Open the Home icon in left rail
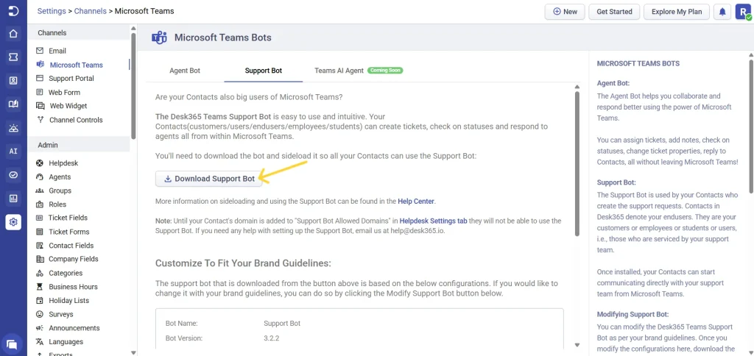This screenshot has height=356, width=754. click(x=13, y=34)
